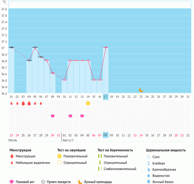194x184 pixels.
Task: Click the sticky cervical fluid hourglass icon
Action: pos(148,163)
